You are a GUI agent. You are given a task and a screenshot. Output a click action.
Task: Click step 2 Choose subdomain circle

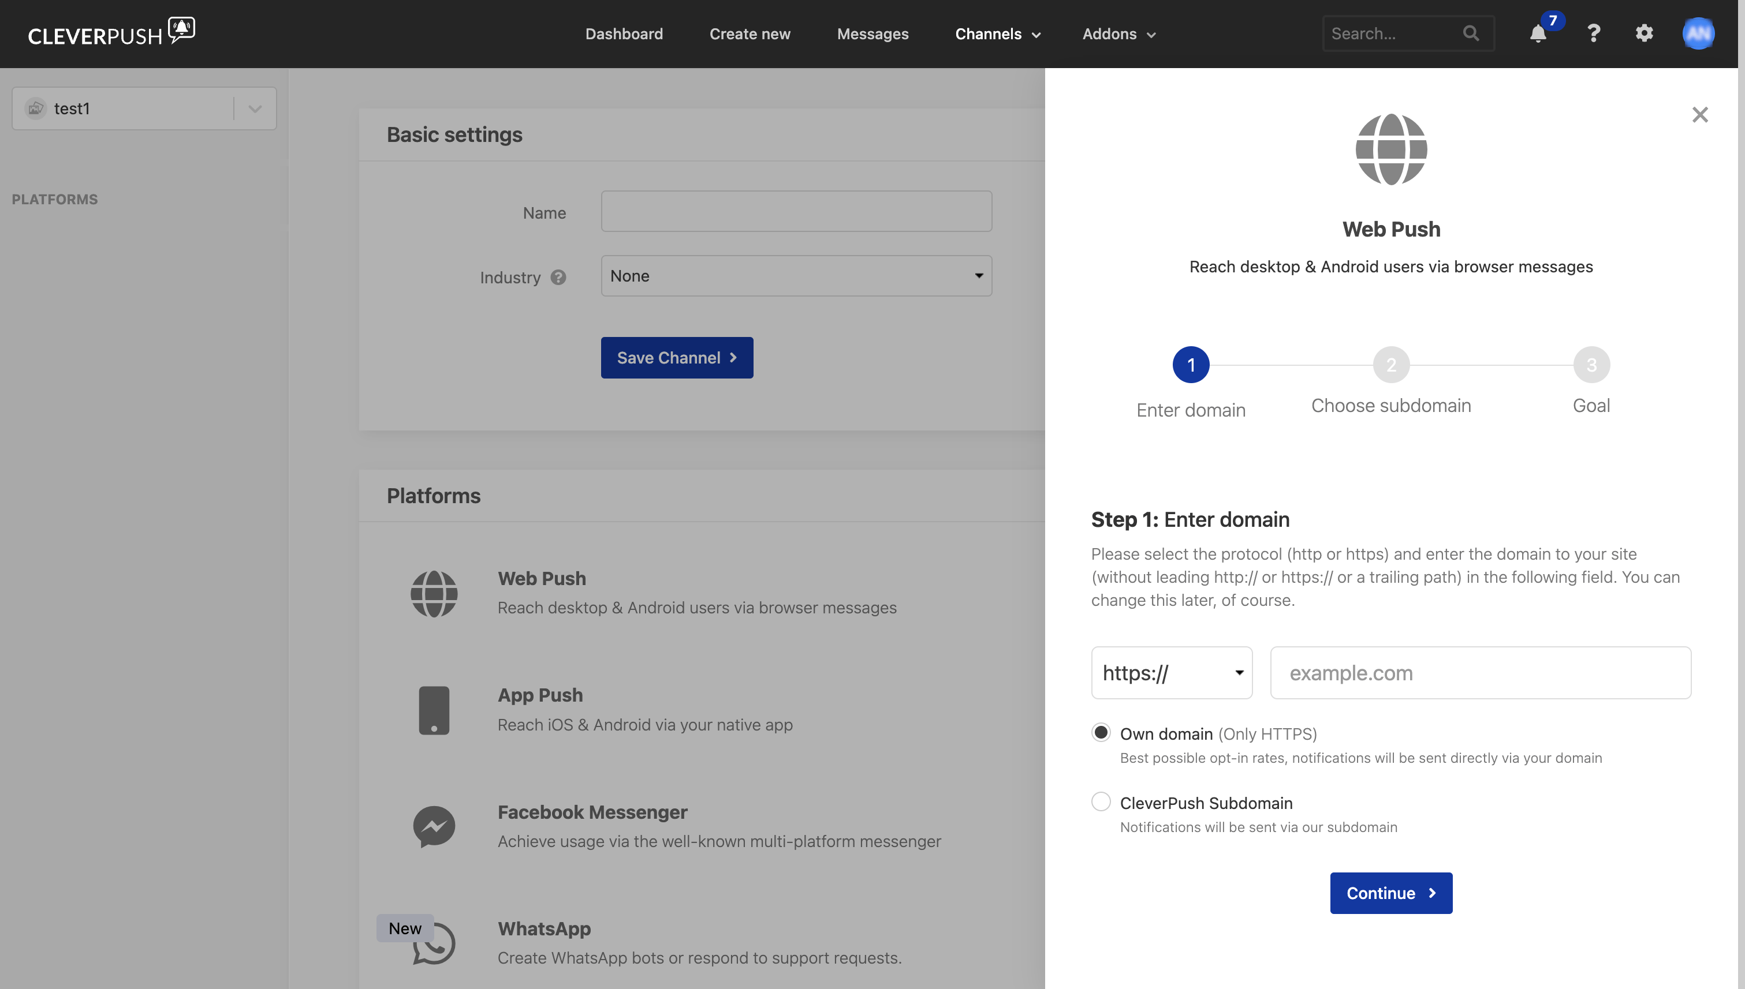click(x=1391, y=365)
